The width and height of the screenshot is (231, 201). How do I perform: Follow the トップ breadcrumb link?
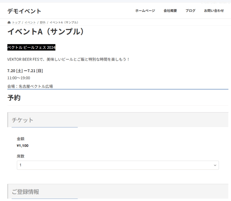pyautogui.click(x=16, y=23)
